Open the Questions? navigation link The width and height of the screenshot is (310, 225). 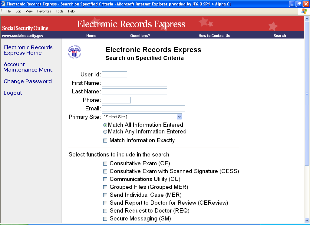point(140,36)
